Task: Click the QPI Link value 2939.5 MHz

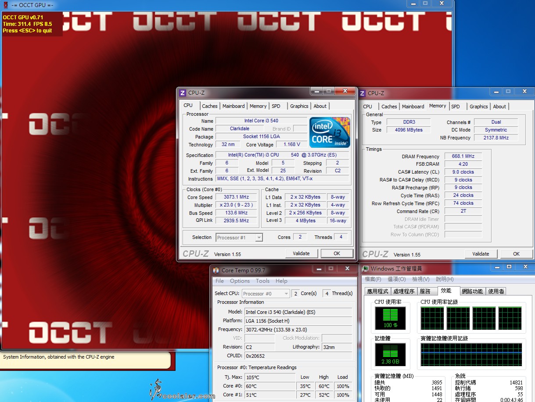Action: (x=236, y=221)
